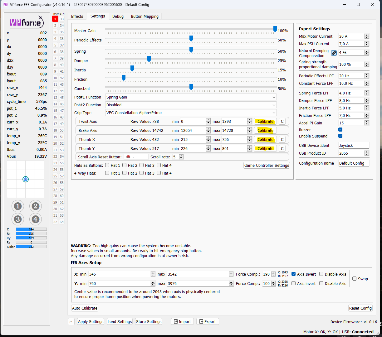This screenshot has height=337, width=382.
Task: Open the Button Mapping tab
Action: [144, 17]
